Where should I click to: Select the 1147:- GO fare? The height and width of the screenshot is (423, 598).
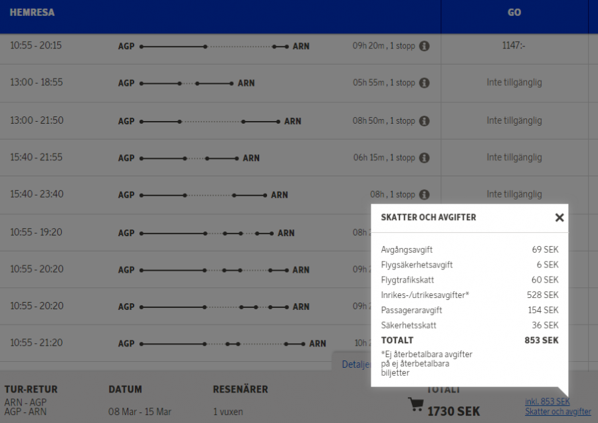(514, 46)
